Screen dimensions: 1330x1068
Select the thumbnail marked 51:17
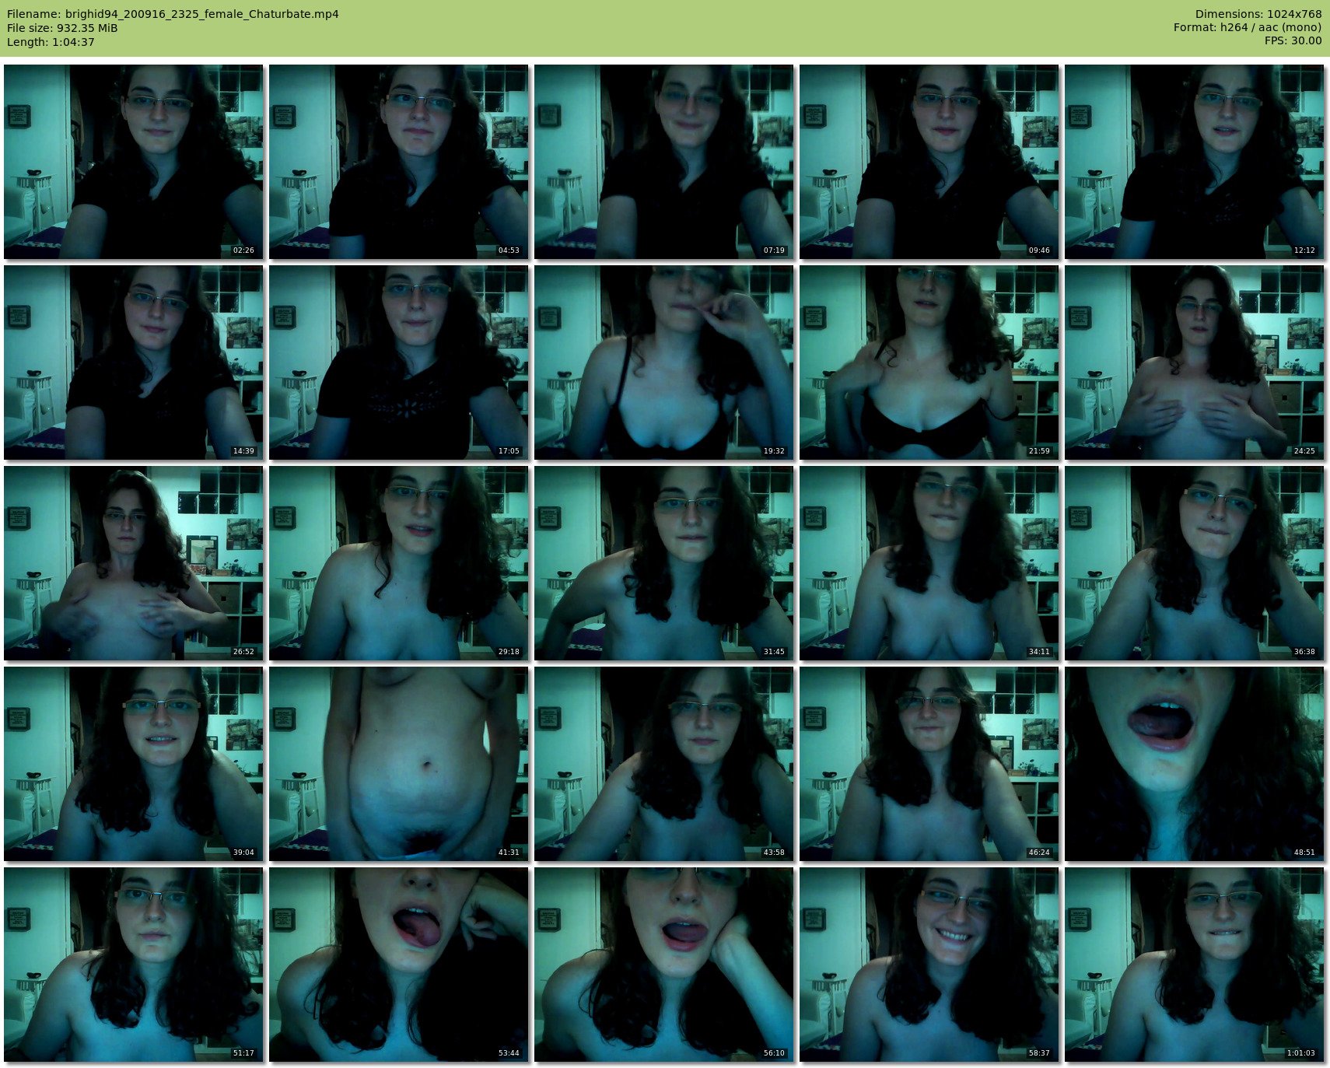pos(133,964)
